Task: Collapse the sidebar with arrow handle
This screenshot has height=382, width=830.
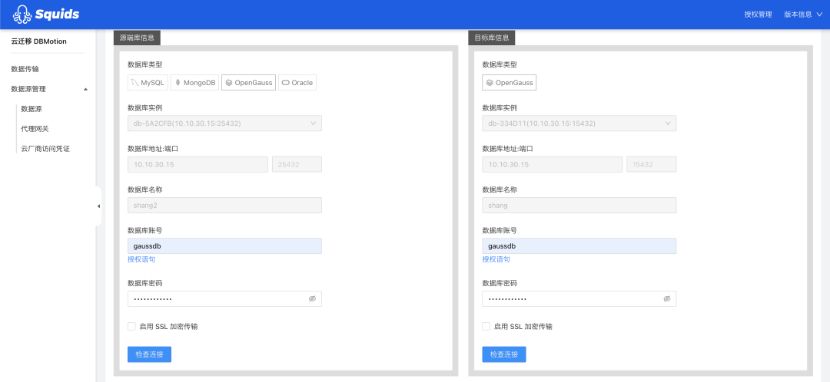Action: click(98, 206)
